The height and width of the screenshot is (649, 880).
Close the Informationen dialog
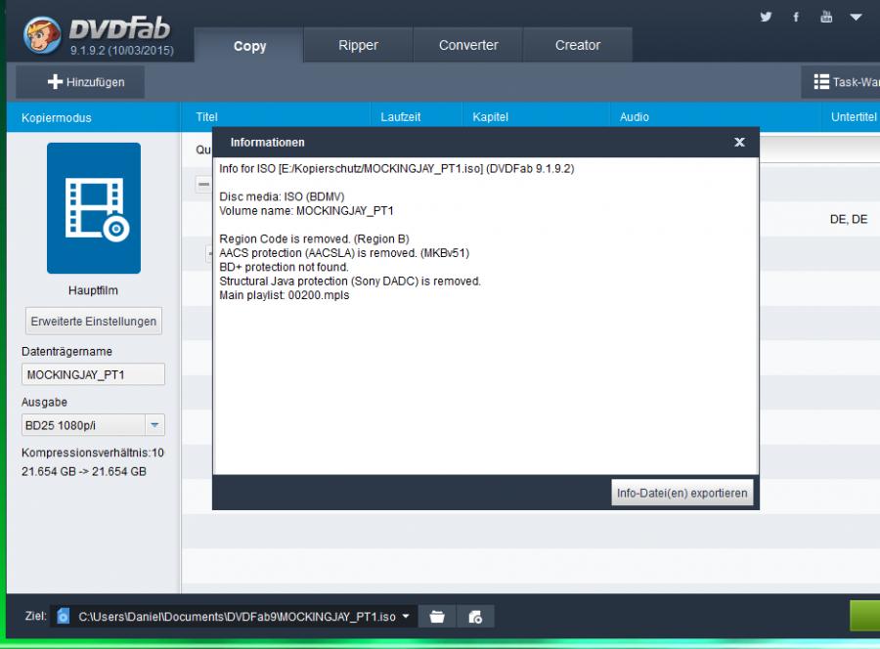tap(740, 143)
